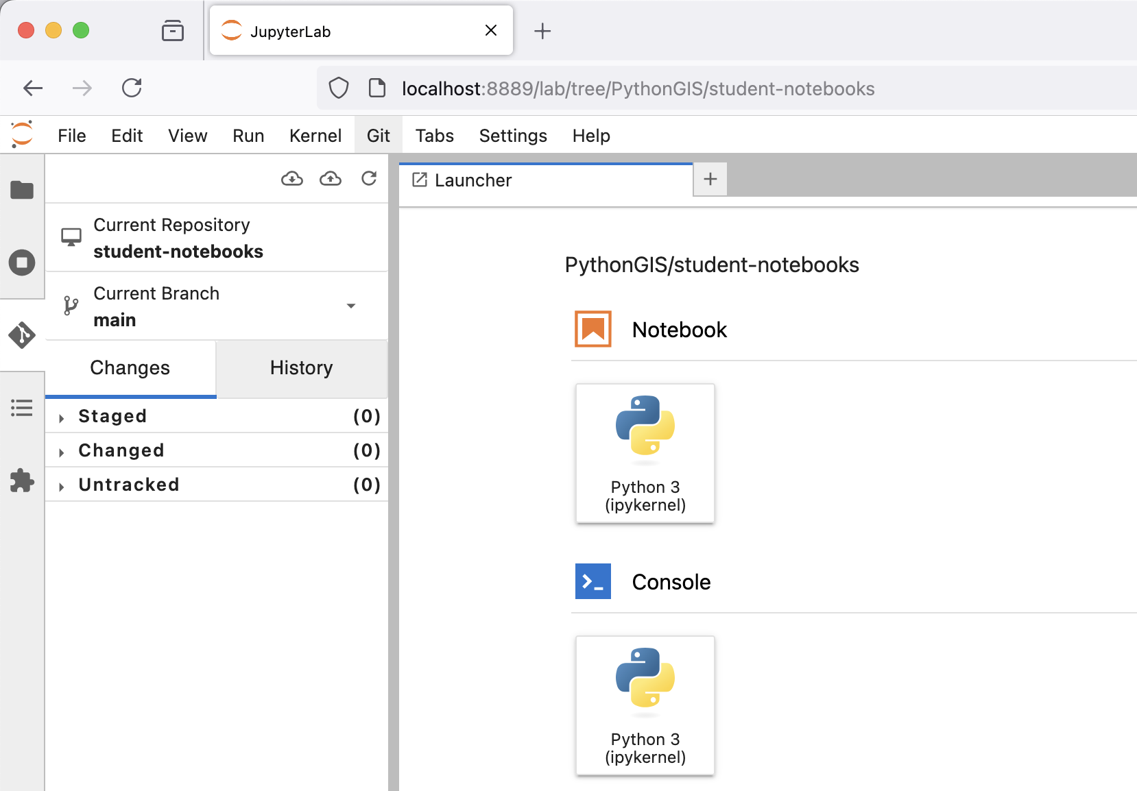This screenshot has height=791, width=1137.
Task: Open the Extension Manager puzzle icon
Action: point(22,480)
